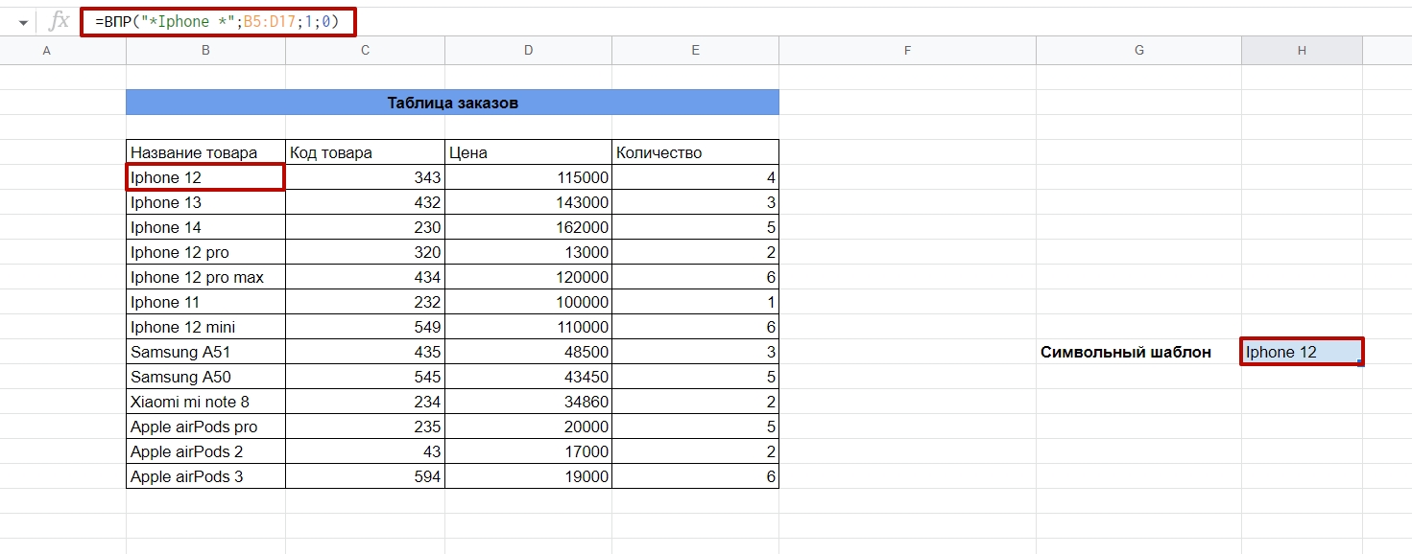Click the fx function icon
This screenshot has width=1412, height=554.
coord(59,21)
